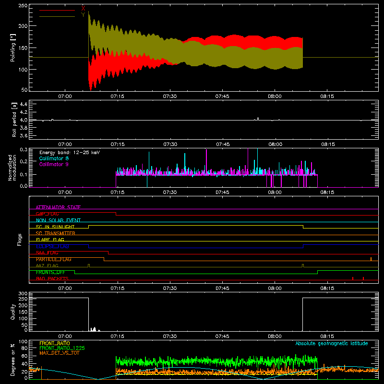Click the 07:00 tick label under Pointing plot
Viewport: 384px width, 384px height.
[65, 96]
